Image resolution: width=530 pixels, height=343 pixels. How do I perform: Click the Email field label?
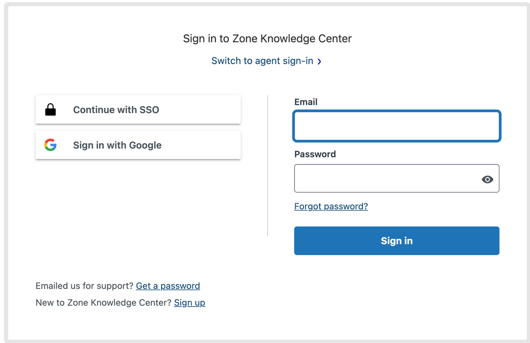306,102
